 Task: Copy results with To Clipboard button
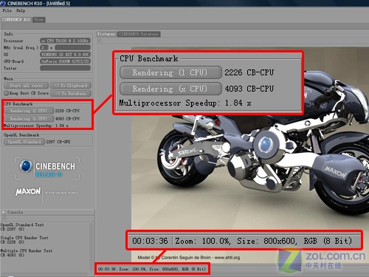click(71, 86)
